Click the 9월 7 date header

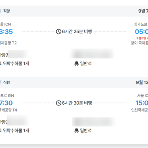click(143, 11)
